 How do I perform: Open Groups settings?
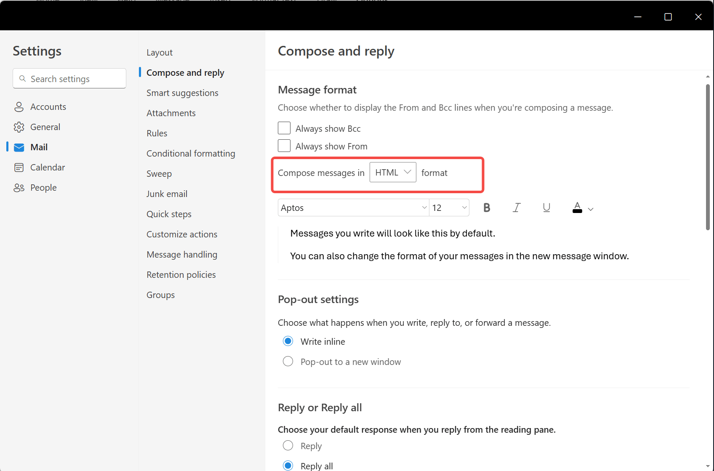(x=160, y=295)
